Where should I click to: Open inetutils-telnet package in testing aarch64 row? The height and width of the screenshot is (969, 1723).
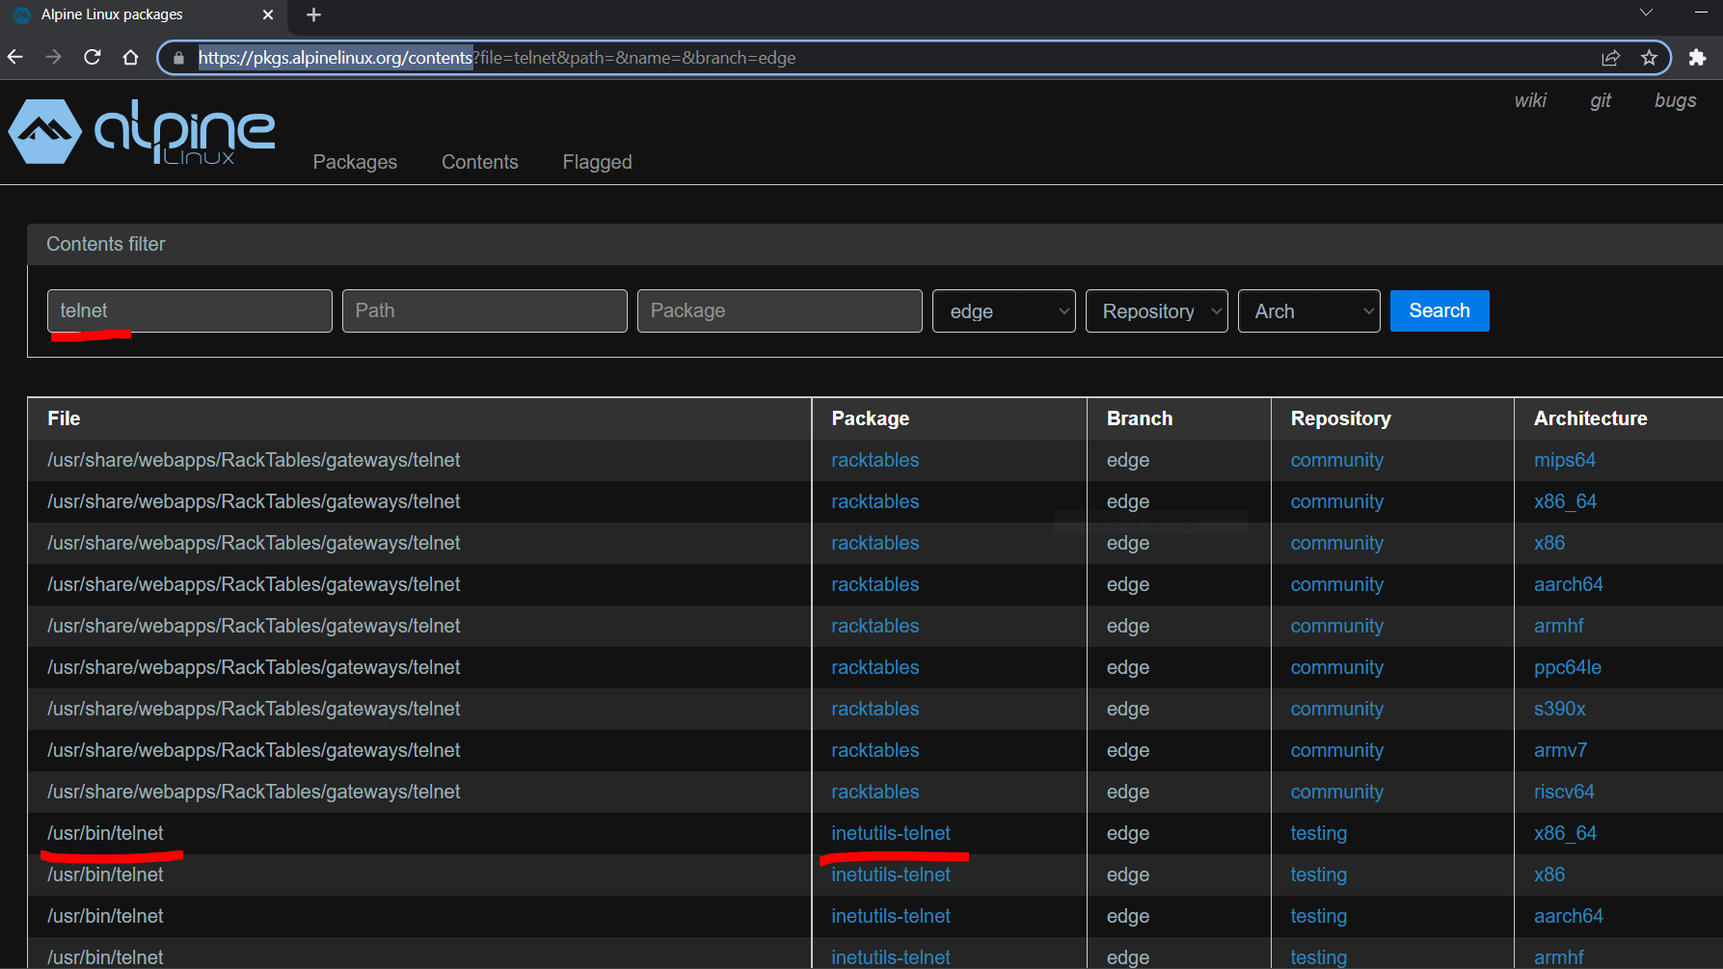click(891, 916)
